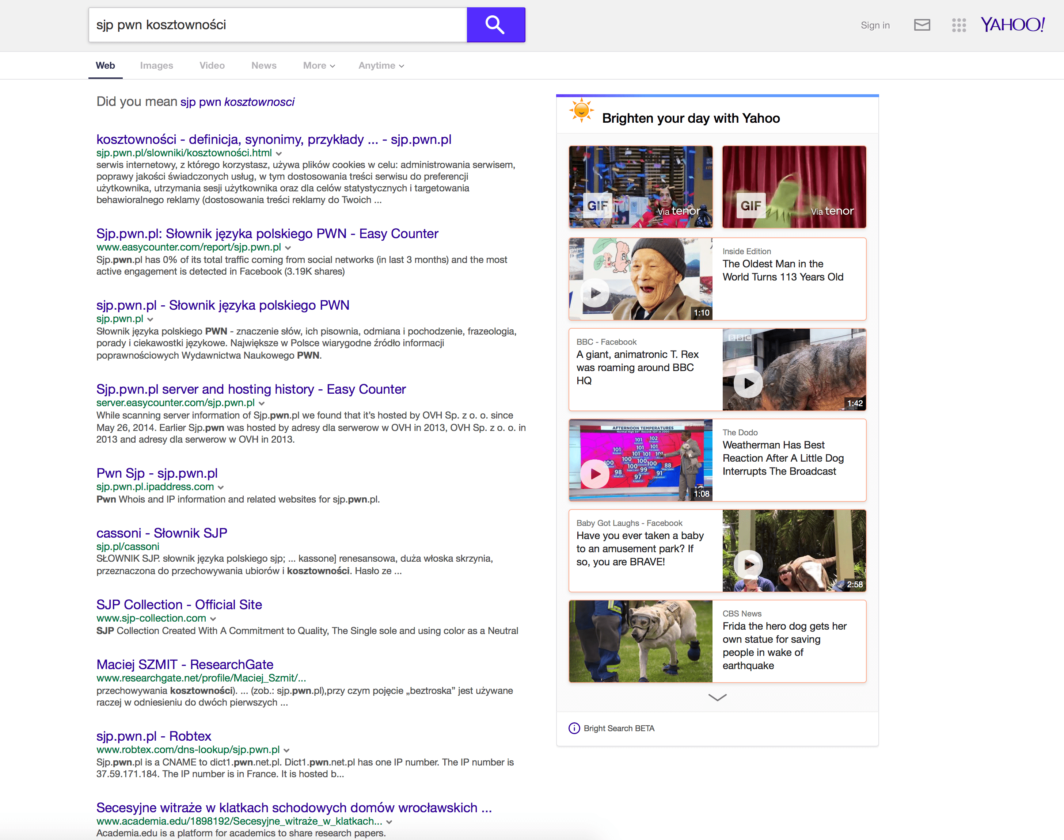The image size is (1064, 840).
Task: Open sjp.pwn.pl - Słownik języka polskiego PWN
Action: [x=223, y=305]
